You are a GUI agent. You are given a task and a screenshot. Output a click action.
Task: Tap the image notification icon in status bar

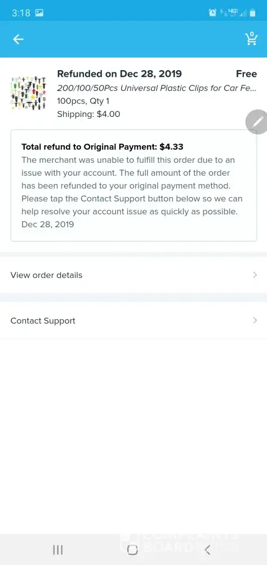(39, 13)
